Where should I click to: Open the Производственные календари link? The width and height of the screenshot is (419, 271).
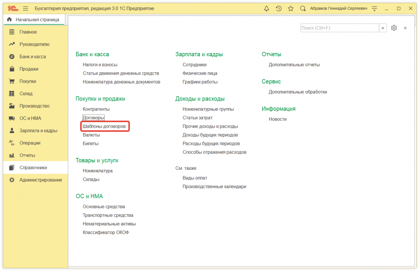[214, 186]
